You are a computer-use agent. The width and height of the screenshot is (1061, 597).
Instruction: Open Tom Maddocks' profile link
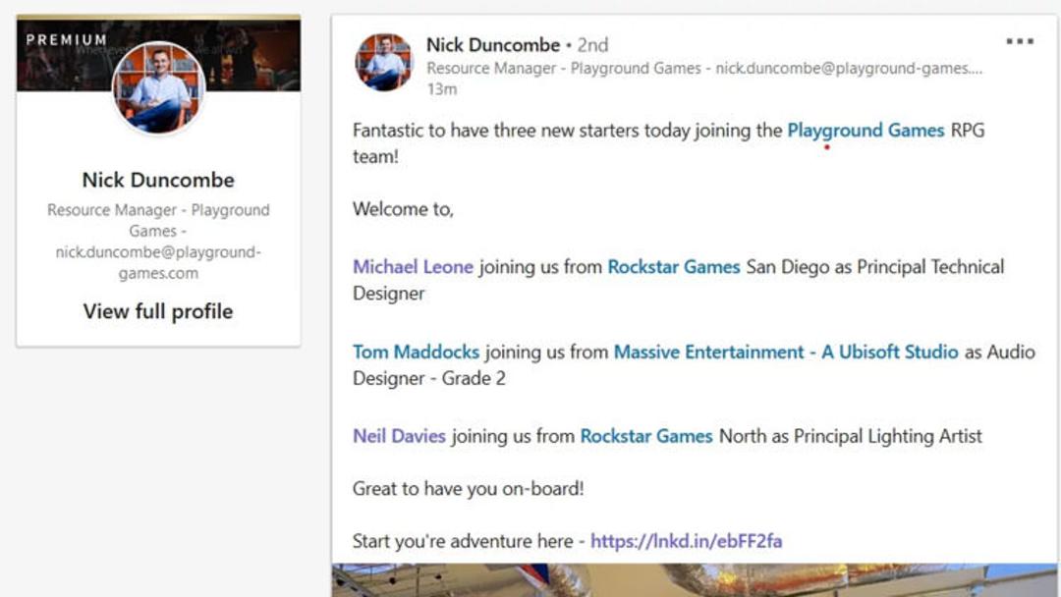[416, 352]
